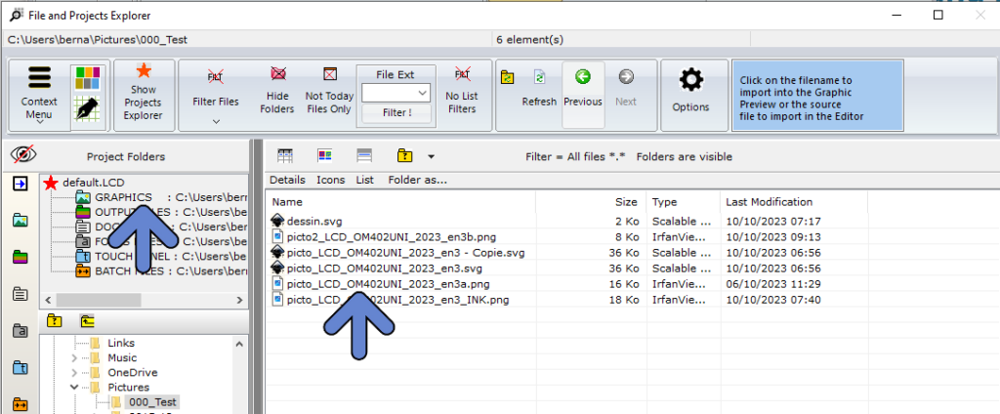Image resolution: width=1000 pixels, height=414 pixels.
Task: Open the Context Menu hamburger button
Action: [39, 80]
